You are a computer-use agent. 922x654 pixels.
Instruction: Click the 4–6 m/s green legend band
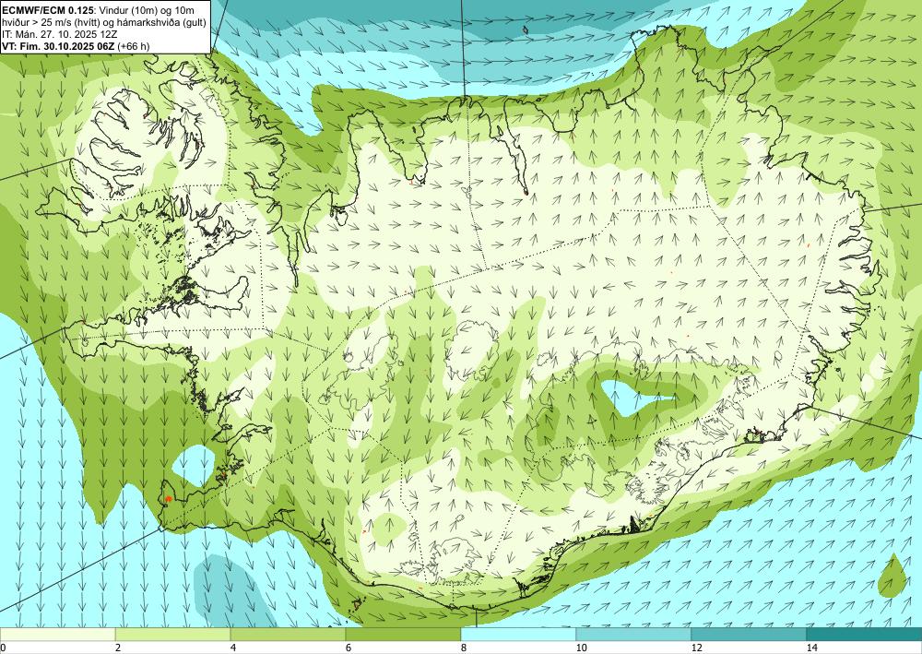click(288, 634)
